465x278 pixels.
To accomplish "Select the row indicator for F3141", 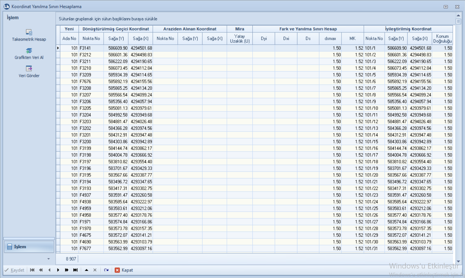I will tap(58, 48).
